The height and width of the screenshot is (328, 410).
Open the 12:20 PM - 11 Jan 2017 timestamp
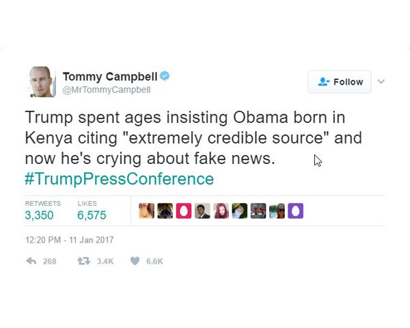[x=69, y=240]
